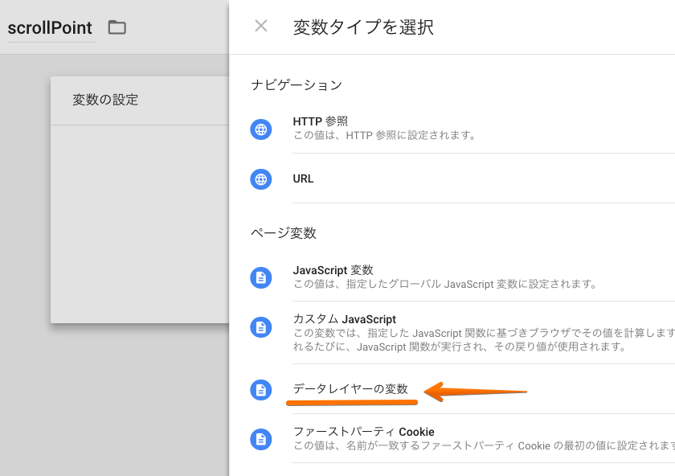Click the HTTP 参照 description text
675x476 pixels.
384,136
